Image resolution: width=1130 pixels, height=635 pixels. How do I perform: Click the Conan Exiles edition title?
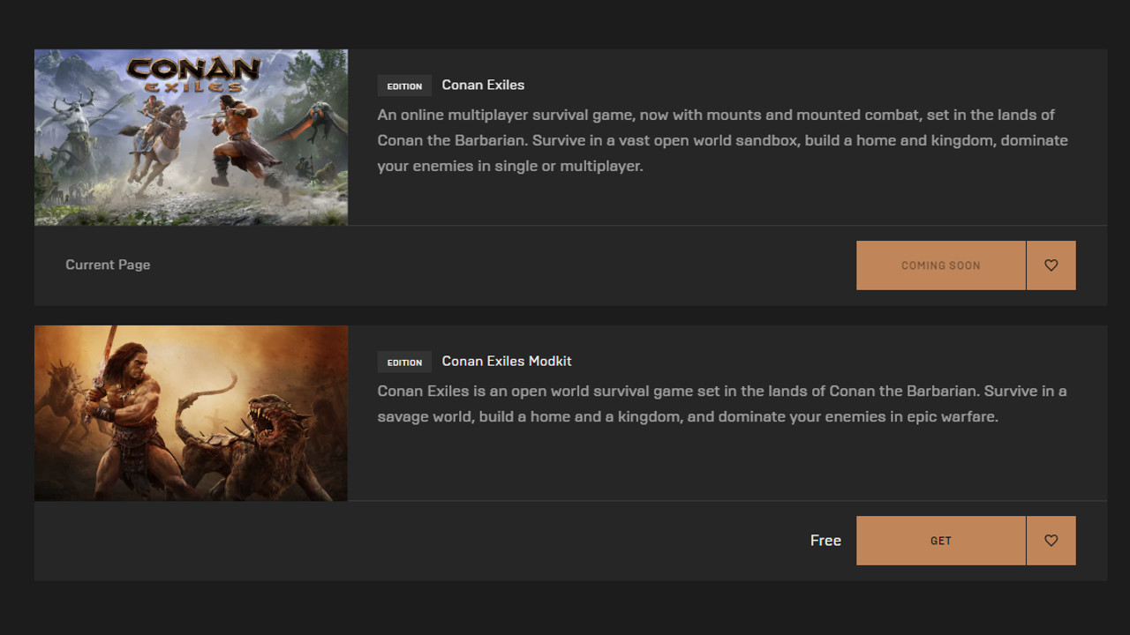[483, 86]
